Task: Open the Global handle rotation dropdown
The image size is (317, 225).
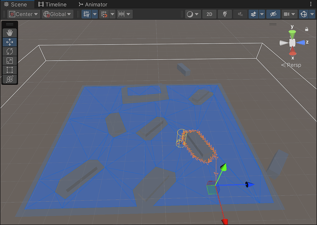Action: coord(57,14)
